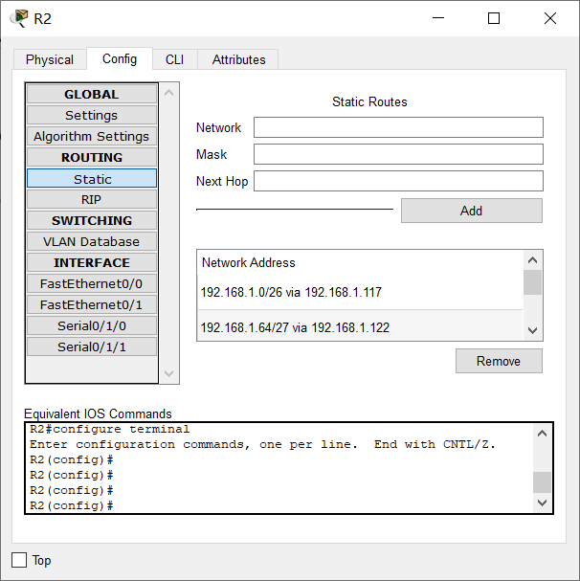Focus the Mask input field

(x=398, y=154)
